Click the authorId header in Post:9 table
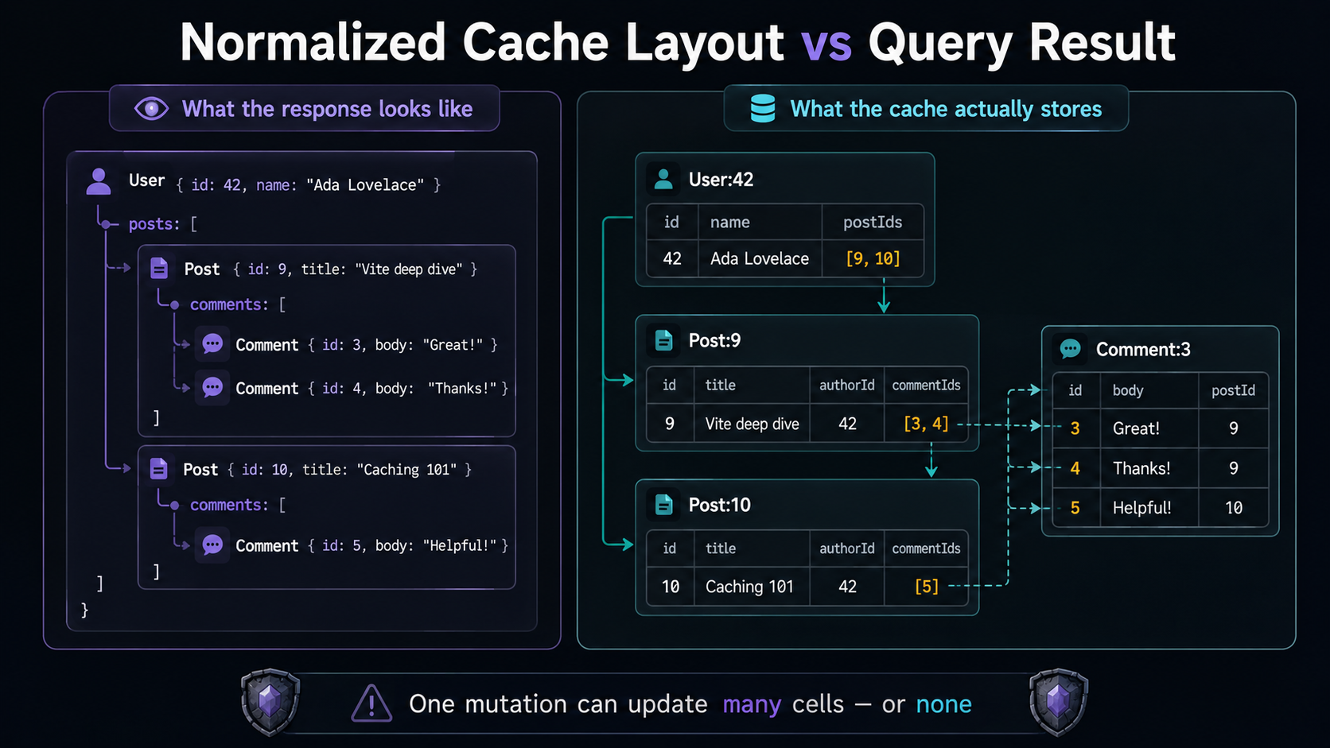The width and height of the screenshot is (1330, 748). pyautogui.click(x=847, y=385)
